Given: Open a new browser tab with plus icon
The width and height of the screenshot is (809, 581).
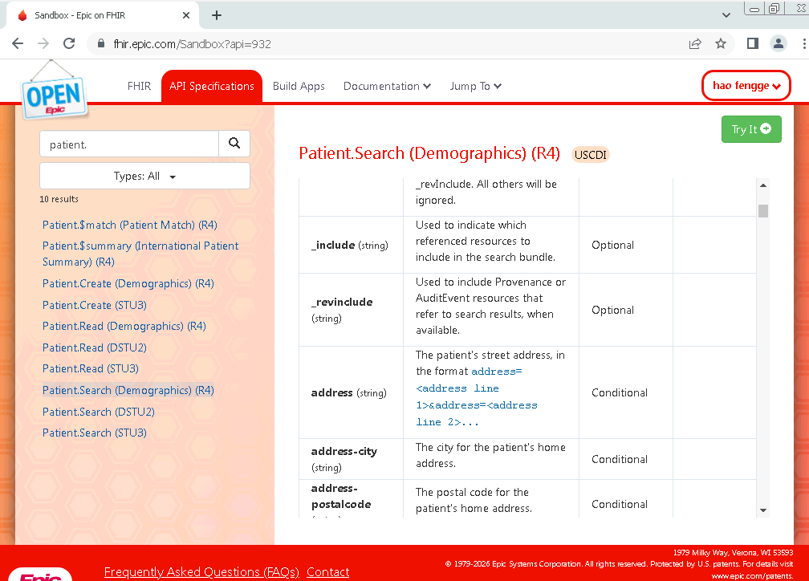Looking at the screenshot, I should [x=217, y=15].
